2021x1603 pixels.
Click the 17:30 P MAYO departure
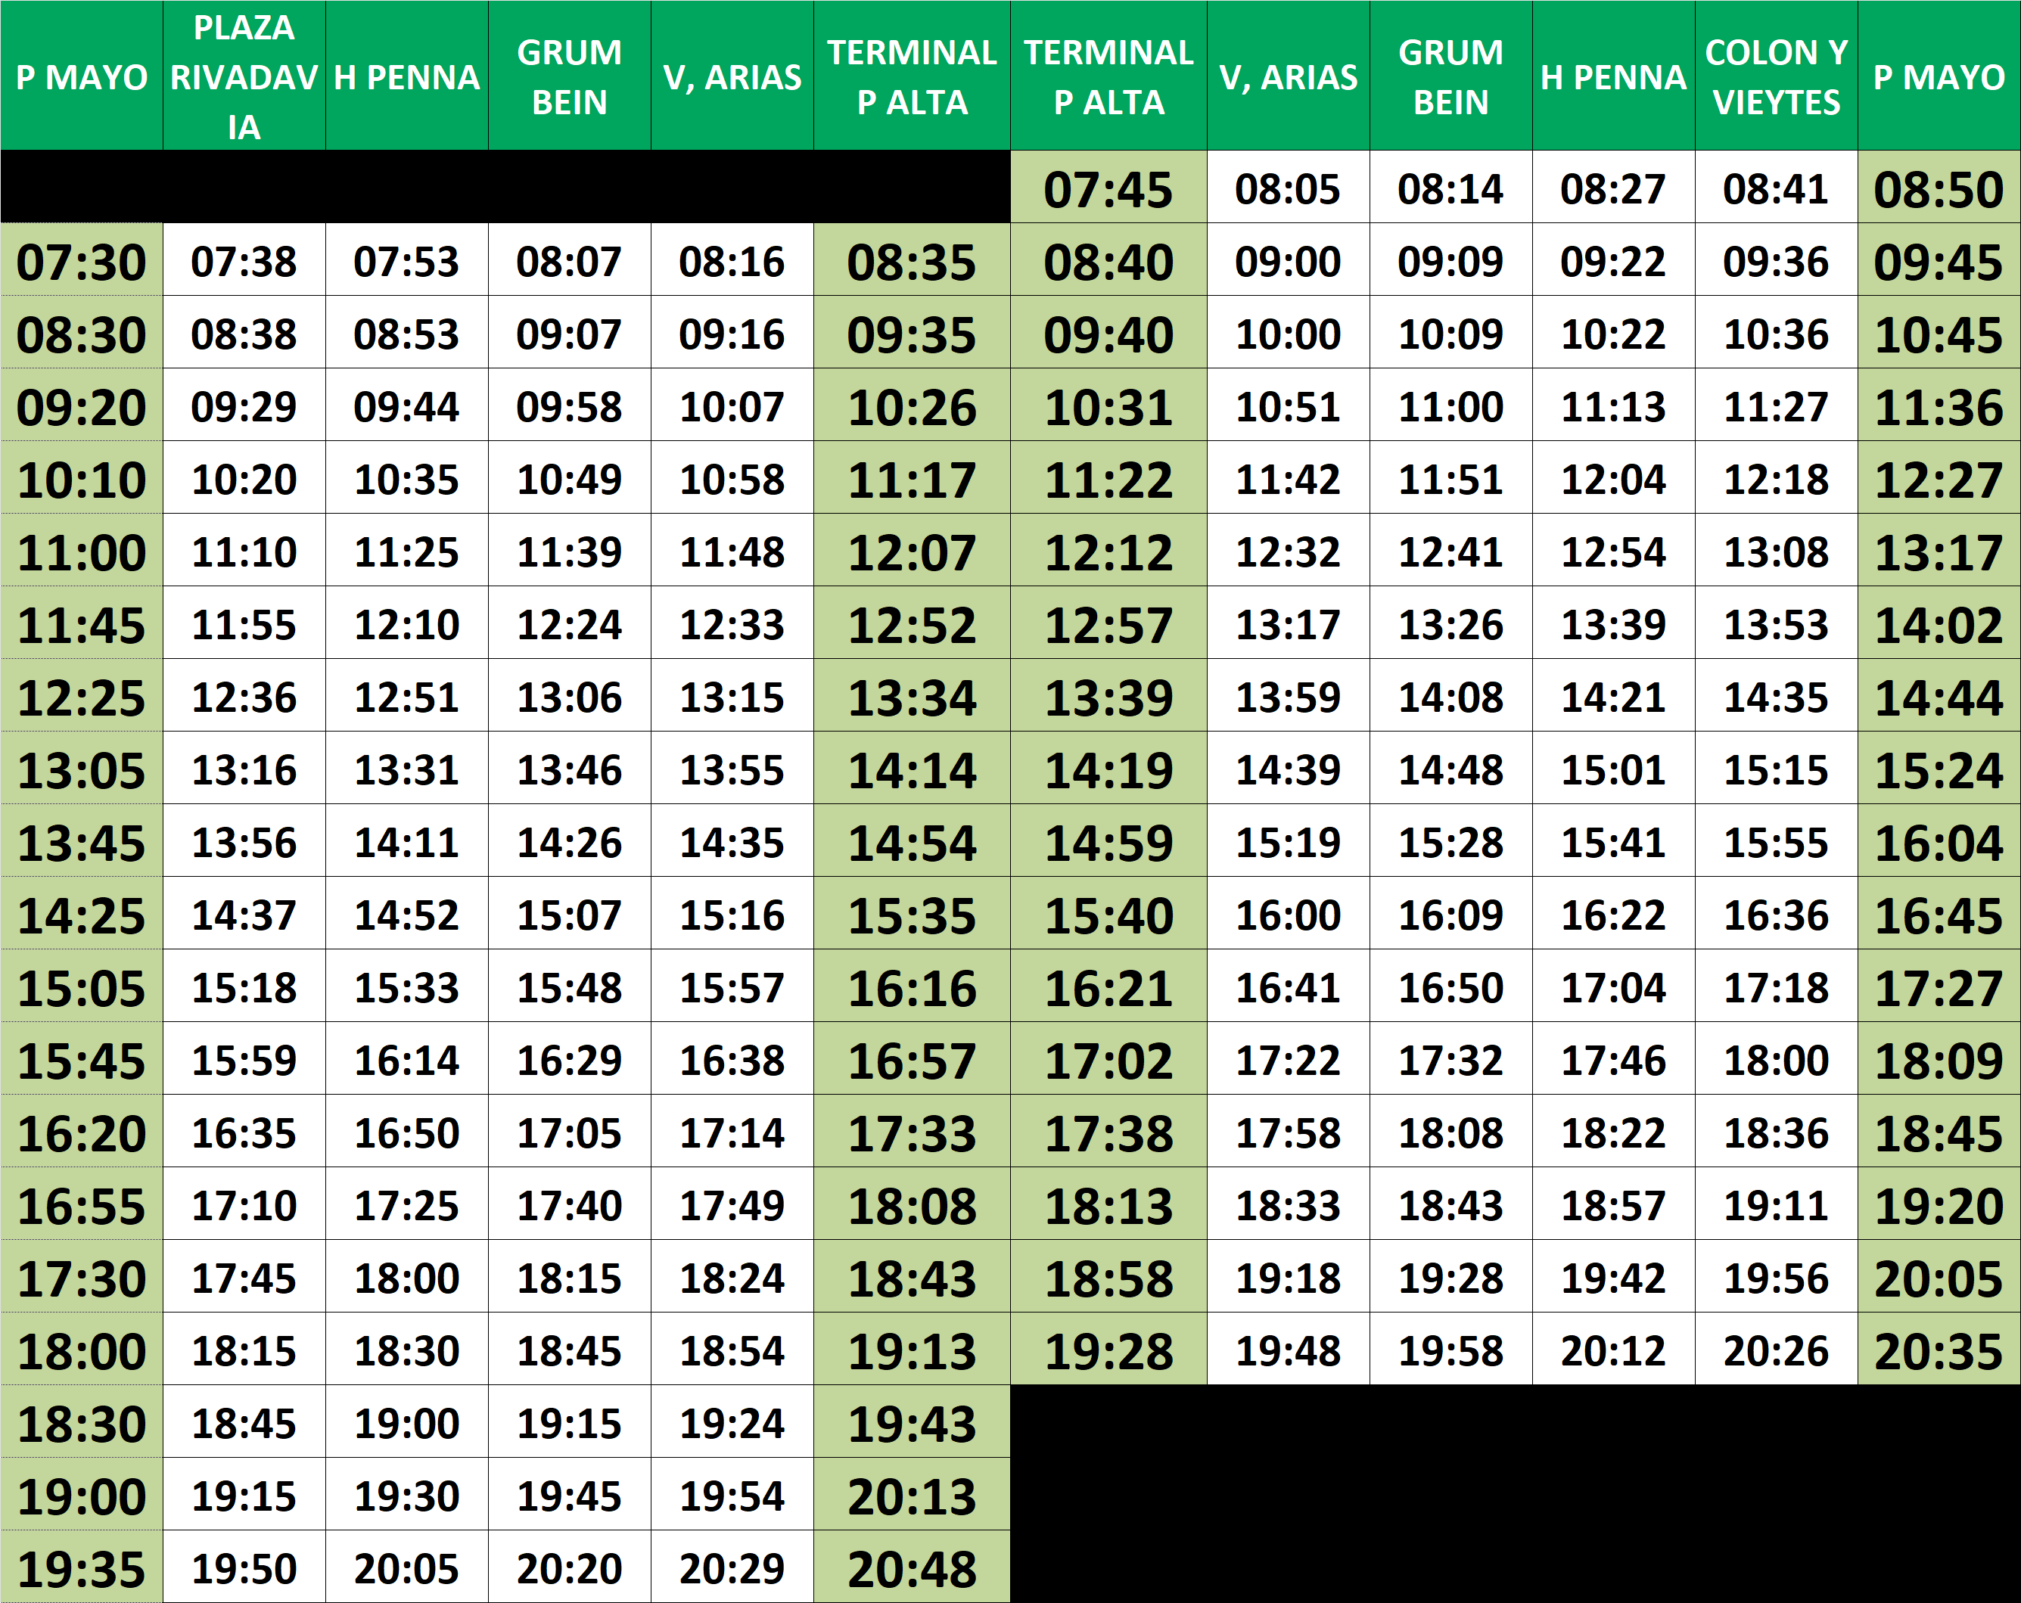[x=82, y=1278]
